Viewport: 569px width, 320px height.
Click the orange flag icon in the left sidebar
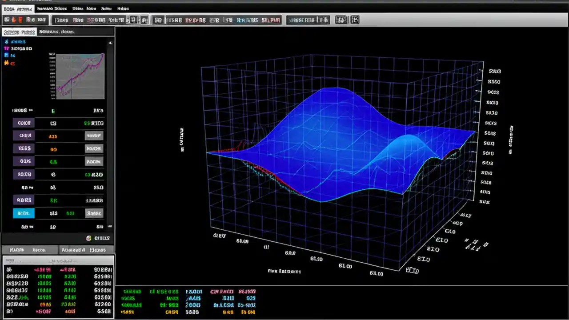coord(6,64)
